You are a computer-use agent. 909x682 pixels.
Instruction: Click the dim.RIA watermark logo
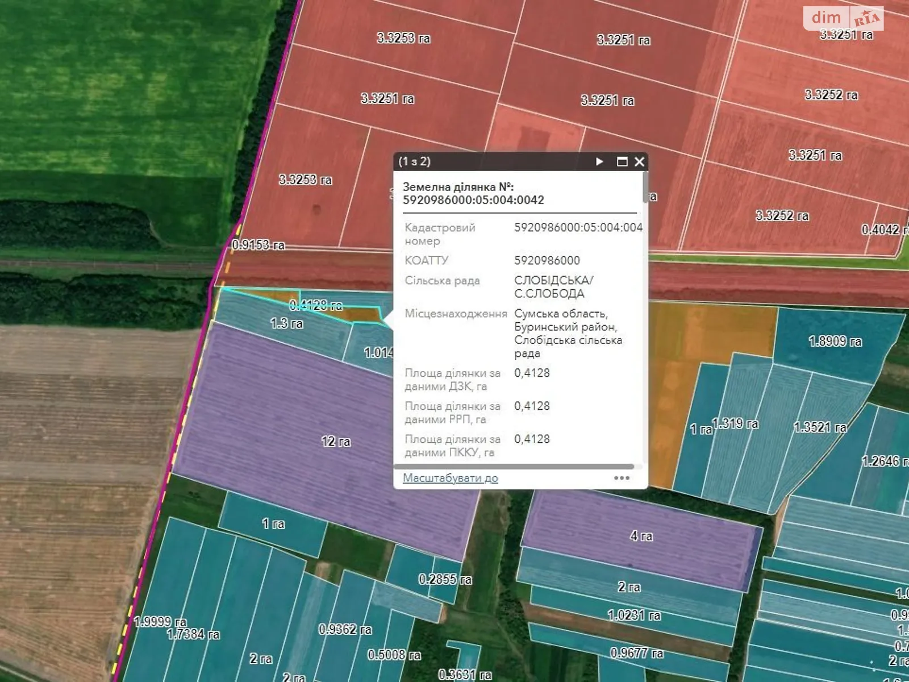(843, 18)
